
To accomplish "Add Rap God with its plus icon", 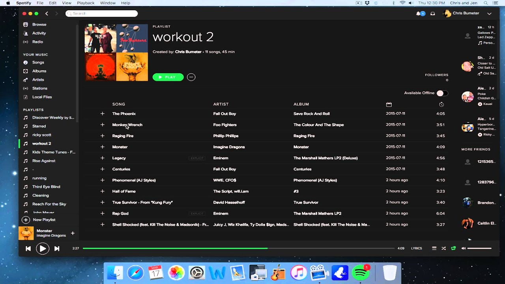I will click(102, 213).
